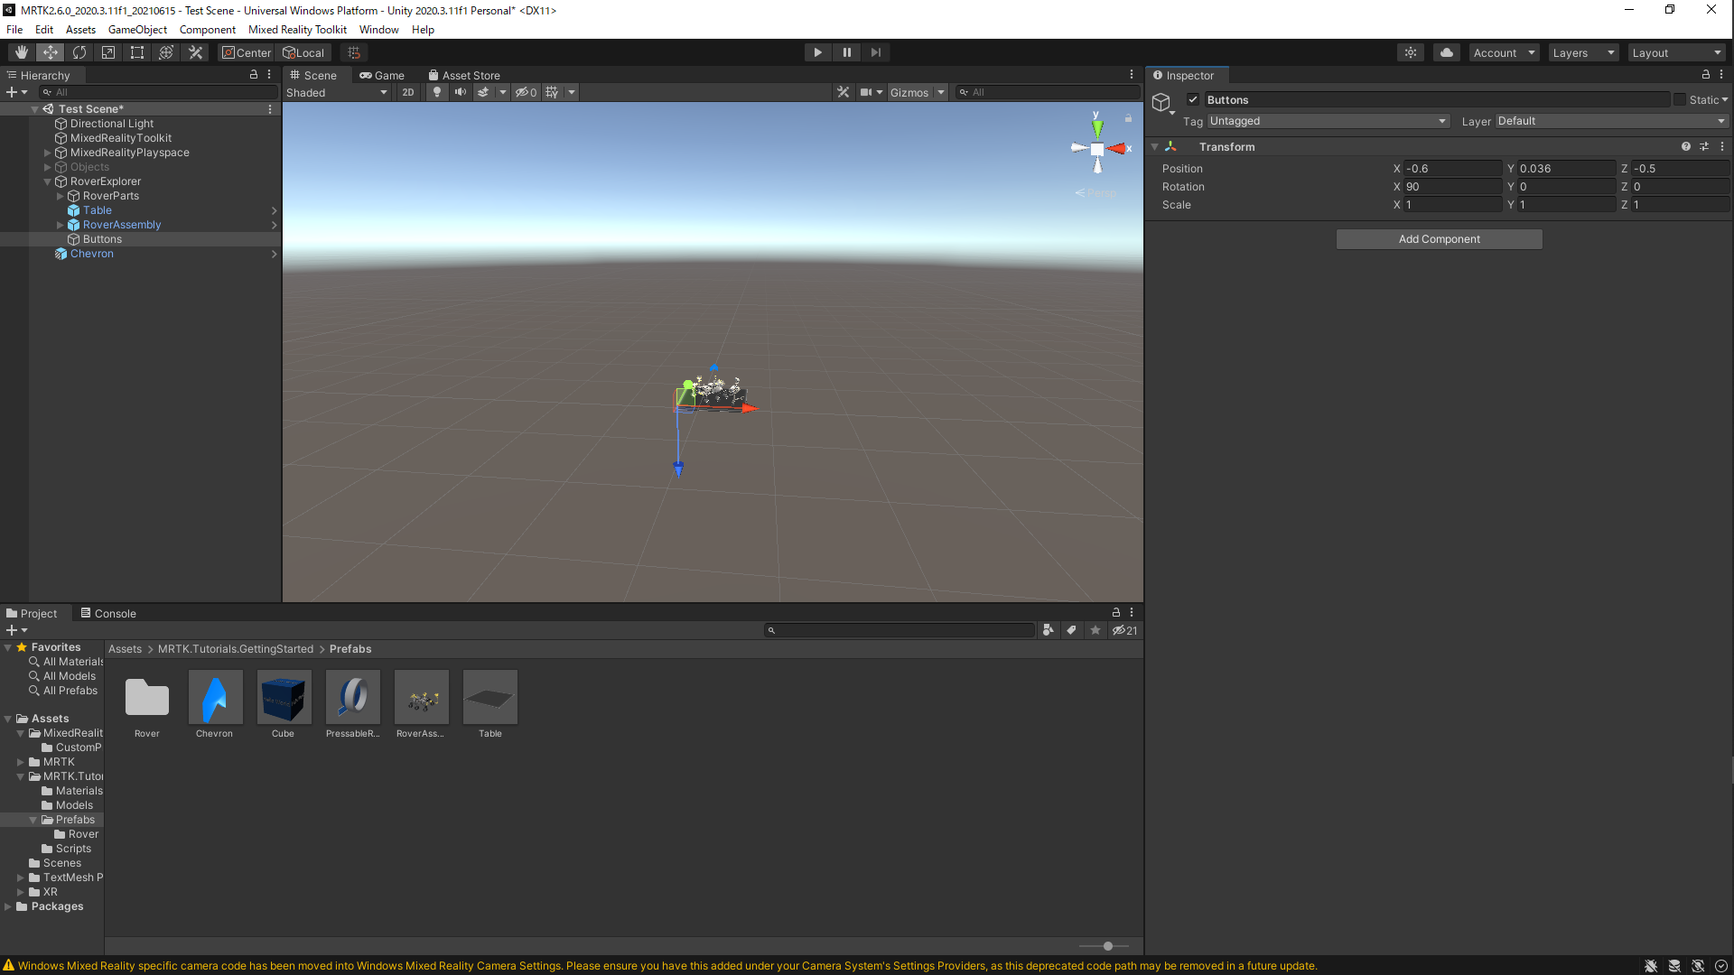Toggle scene lighting lightbulb icon
The image size is (1734, 975).
(437, 92)
